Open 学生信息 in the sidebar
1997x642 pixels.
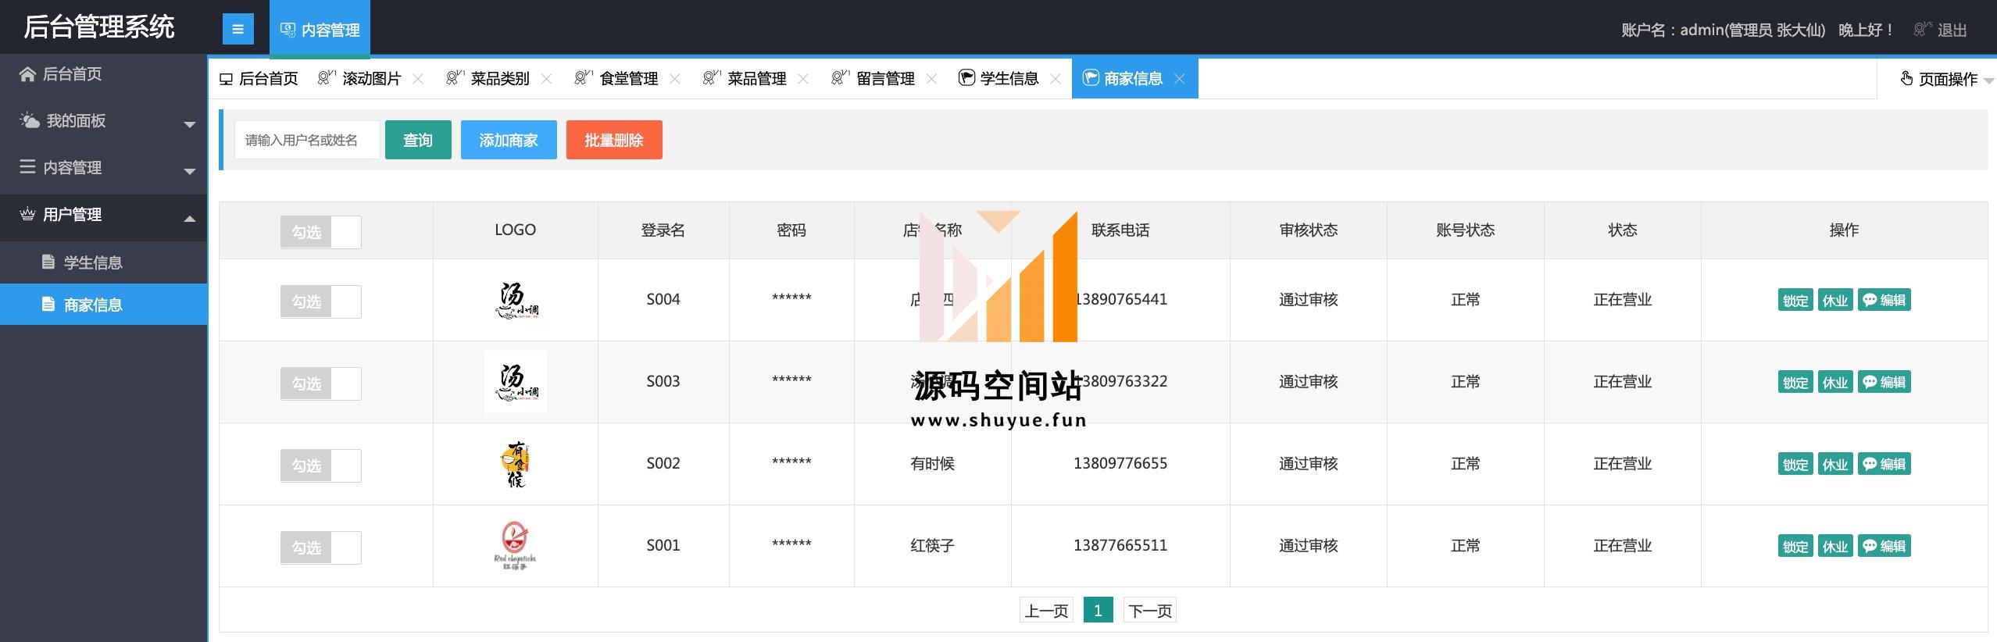pyautogui.click(x=104, y=262)
